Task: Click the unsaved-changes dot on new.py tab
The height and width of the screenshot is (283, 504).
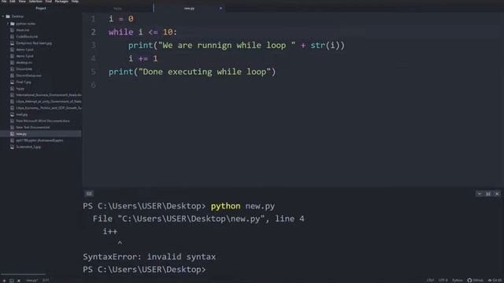Action: [x=220, y=9]
